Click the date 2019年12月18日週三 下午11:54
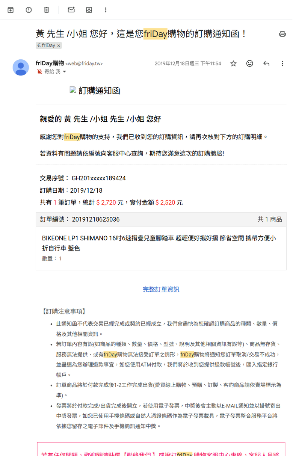This screenshot has width=293, height=456. coord(188,63)
